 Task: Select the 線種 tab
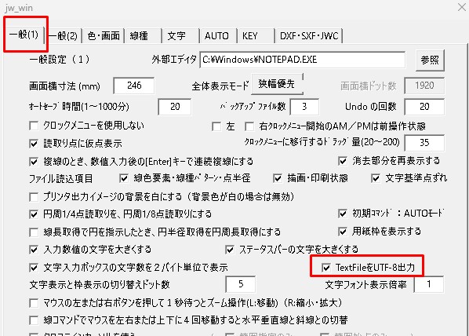pyautogui.click(x=142, y=36)
